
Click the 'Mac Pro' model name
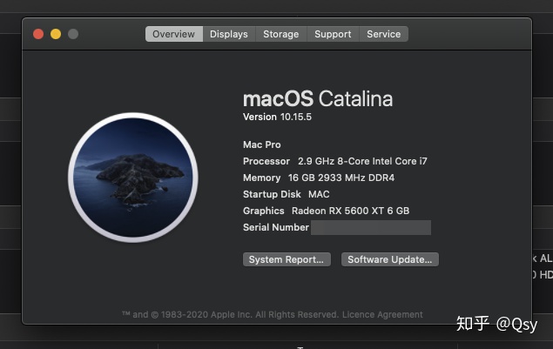tap(261, 144)
